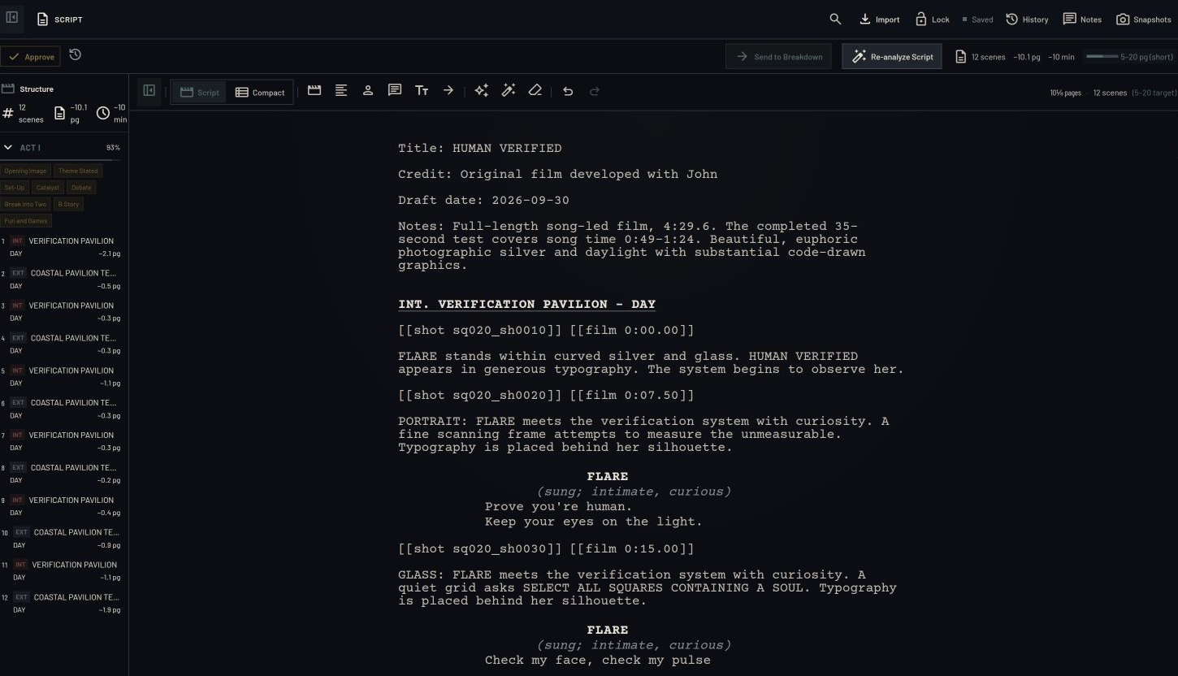This screenshot has height=676, width=1178.
Task: Select the text format (Tt) toolbar icon
Action: coord(422,91)
